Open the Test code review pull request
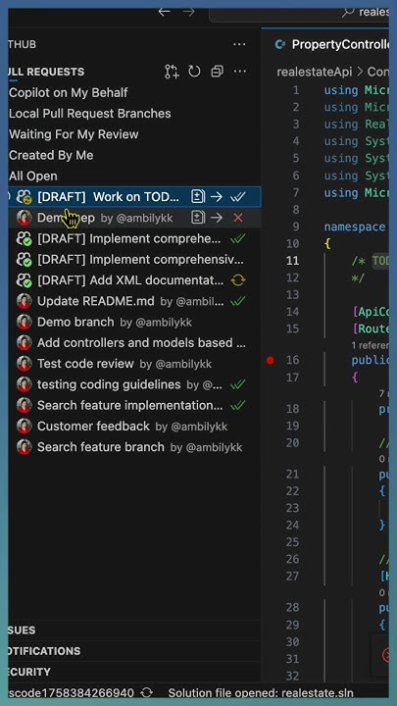Screen dimensions: 397x706 coord(134,364)
